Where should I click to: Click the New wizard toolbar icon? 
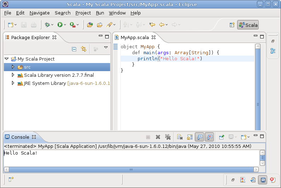tap(11, 25)
